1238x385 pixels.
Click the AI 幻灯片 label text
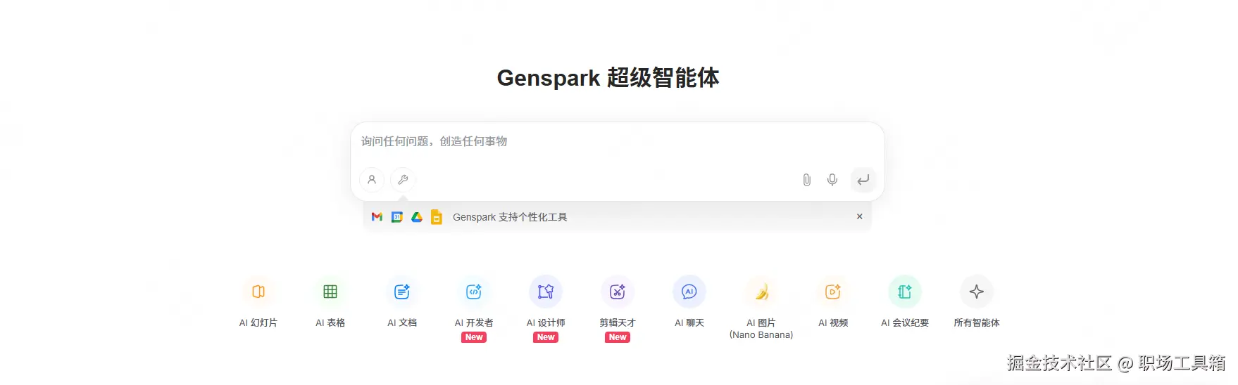[x=258, y=322]
